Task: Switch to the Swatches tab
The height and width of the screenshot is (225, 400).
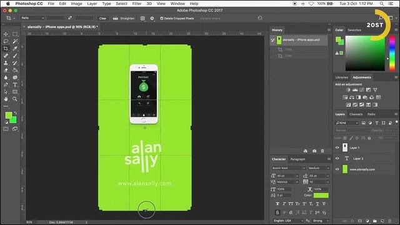Action: (x=354, y=30)
